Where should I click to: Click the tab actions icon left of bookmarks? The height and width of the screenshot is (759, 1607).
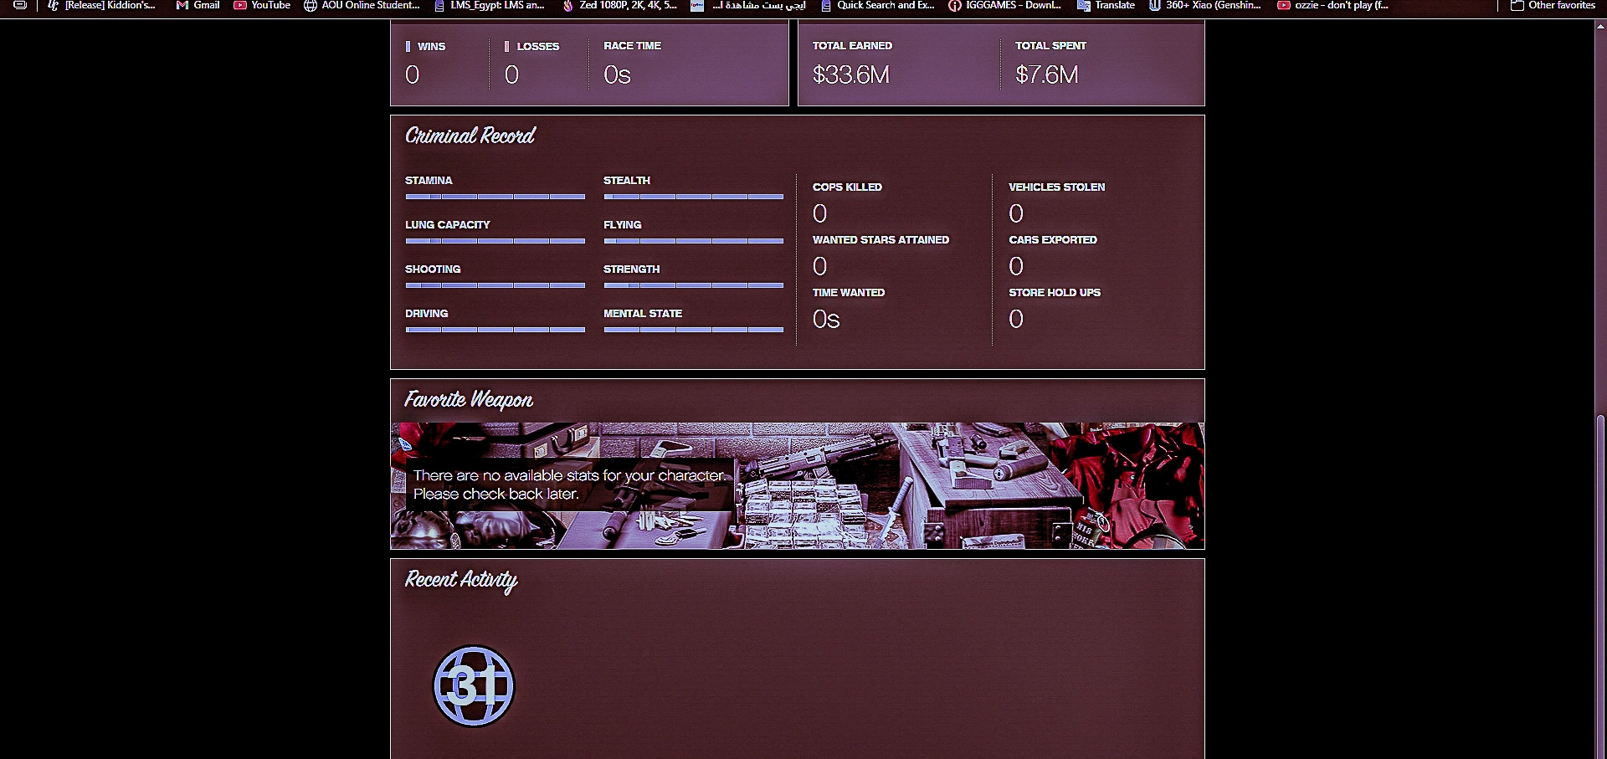click(20, 5)
